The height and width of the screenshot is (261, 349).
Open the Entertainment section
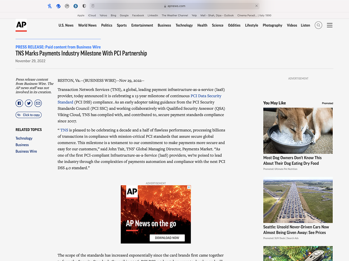click(142, 25)
